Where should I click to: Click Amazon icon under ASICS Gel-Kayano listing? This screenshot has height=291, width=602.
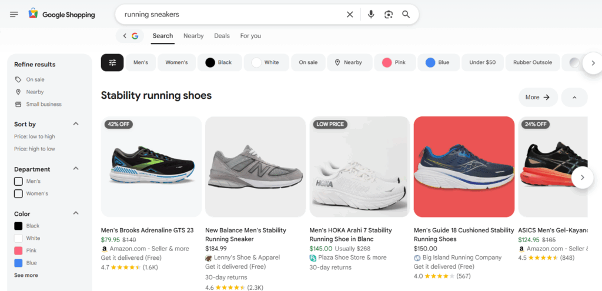pos(521,249)
